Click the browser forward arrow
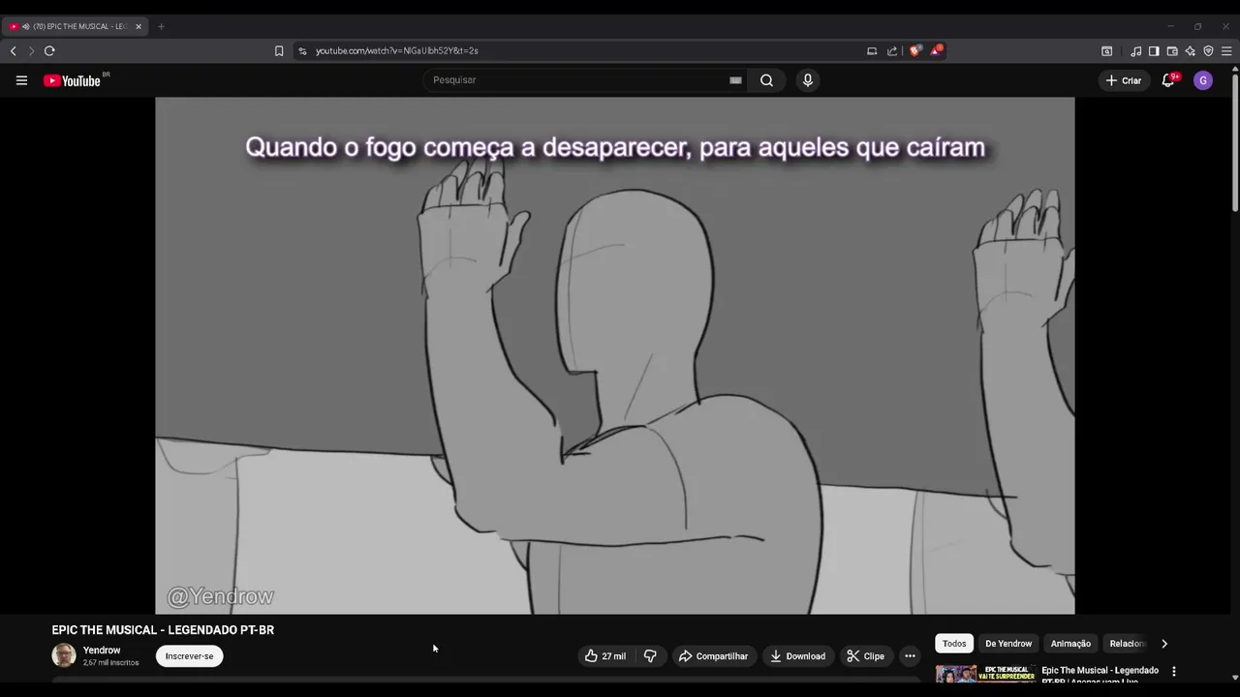 point(31,50)
